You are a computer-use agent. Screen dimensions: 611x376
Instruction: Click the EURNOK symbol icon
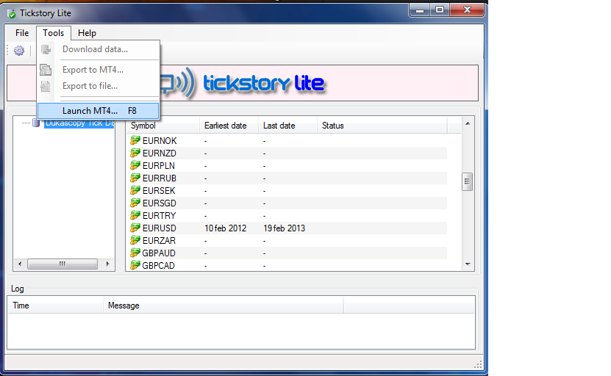coord(135,140)
